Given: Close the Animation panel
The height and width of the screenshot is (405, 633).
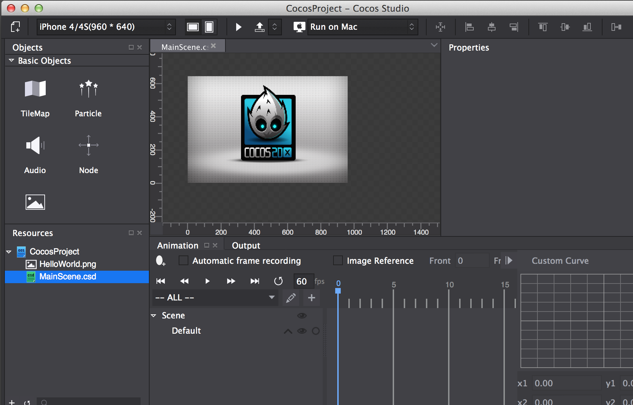Looking at the screenshot, I should 215,245.
